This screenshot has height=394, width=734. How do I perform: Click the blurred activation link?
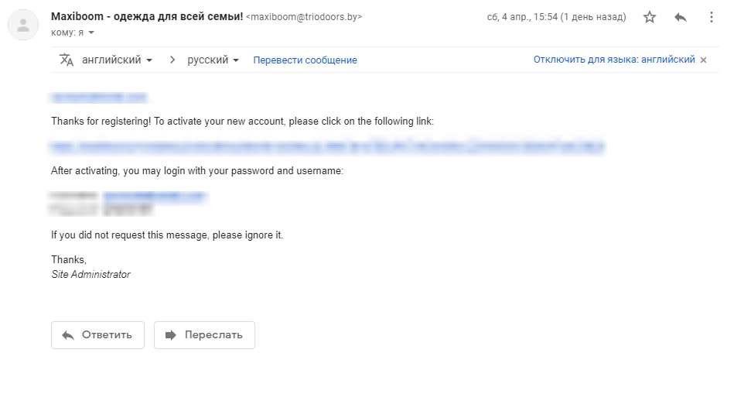click(326, 146)
